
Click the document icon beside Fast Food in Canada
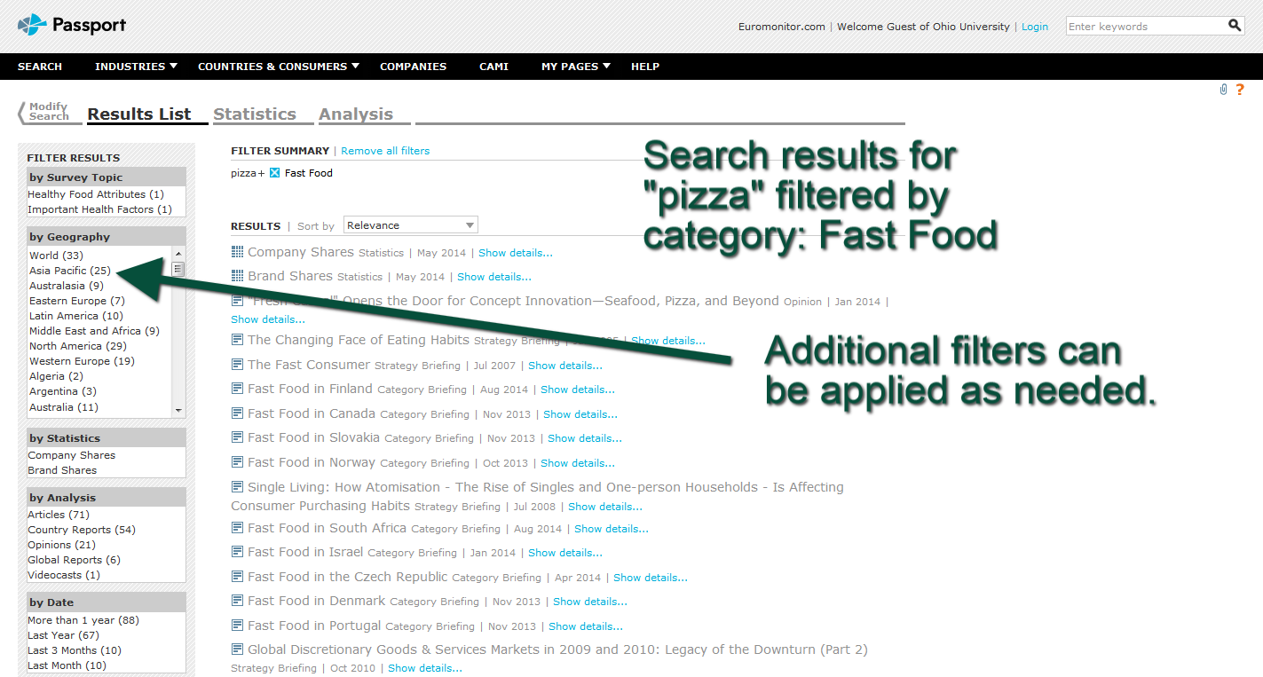click(237, 413)
